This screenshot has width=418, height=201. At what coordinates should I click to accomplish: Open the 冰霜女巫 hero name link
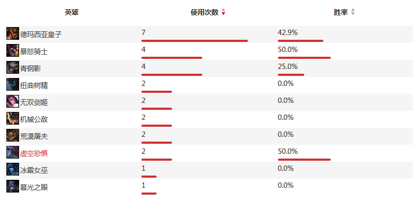pos(34,171)
